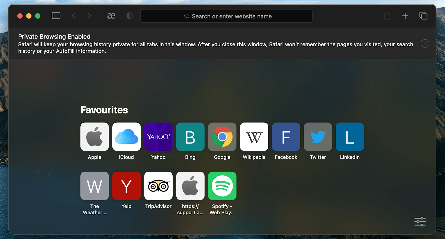Screen dimensions: 445x239
Task: Open start page customisation settings sliders
Action: (x=420, y=222)
